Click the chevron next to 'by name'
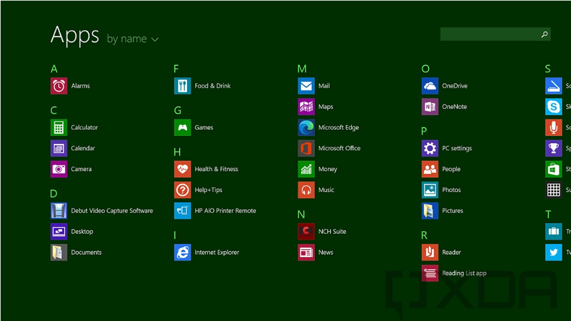This screenshot has height=321, width=571. coord(155,40)
